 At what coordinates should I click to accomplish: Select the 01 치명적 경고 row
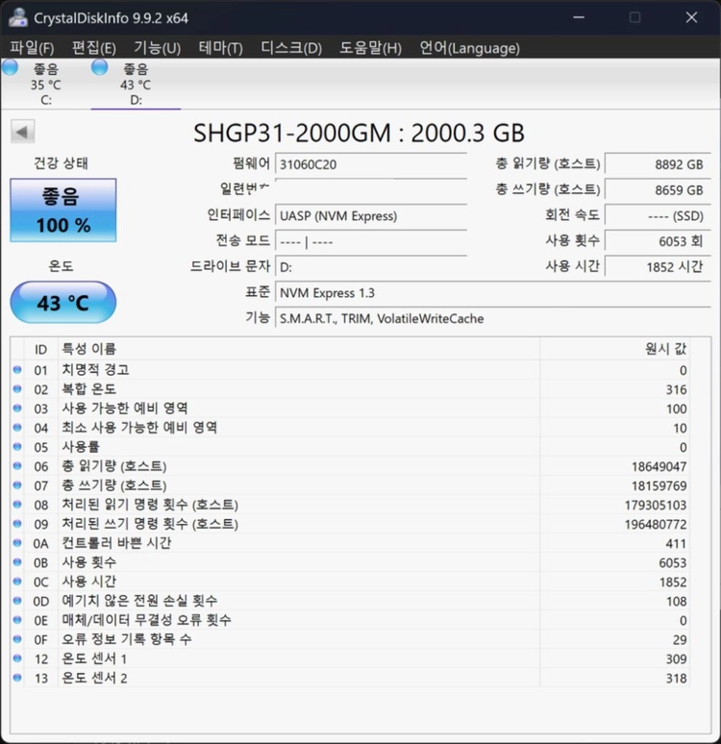350,370
